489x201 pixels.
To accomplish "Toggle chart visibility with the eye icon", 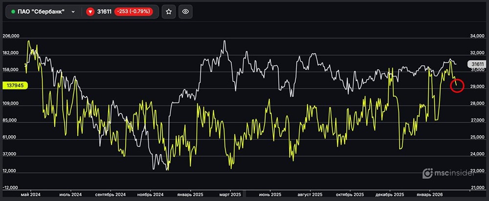I will [185, 12].
